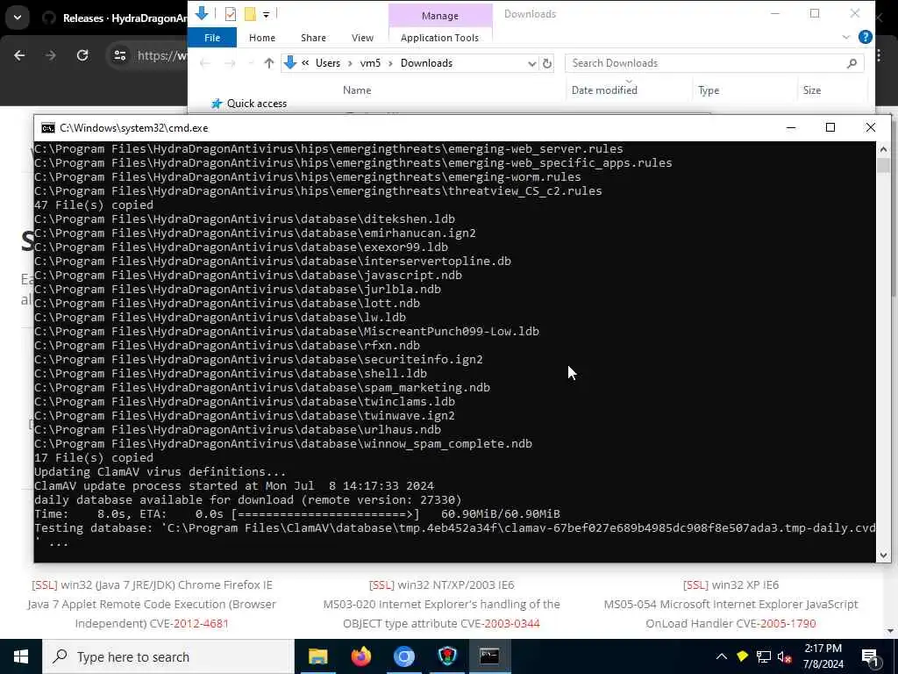Open the View ribbon tab

click(x=362, y=38)
